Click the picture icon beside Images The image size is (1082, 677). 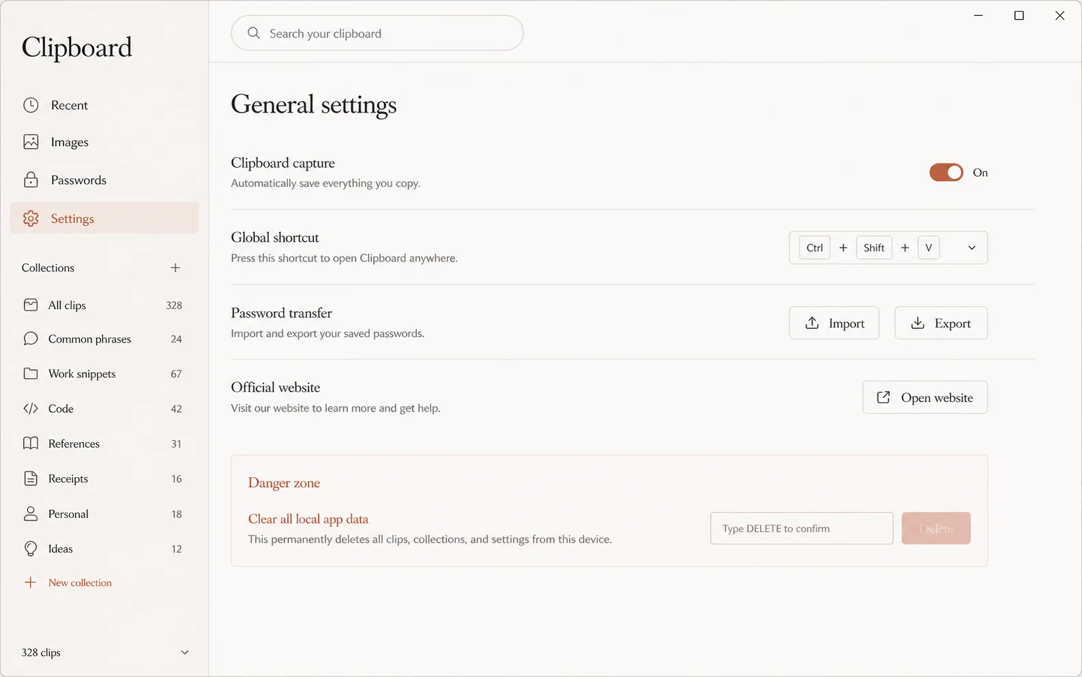(31, 142)
